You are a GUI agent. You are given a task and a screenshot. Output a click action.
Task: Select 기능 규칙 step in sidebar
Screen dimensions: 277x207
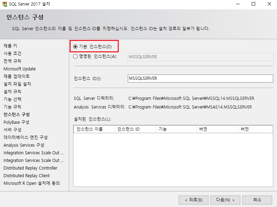[x=12, y=107]
